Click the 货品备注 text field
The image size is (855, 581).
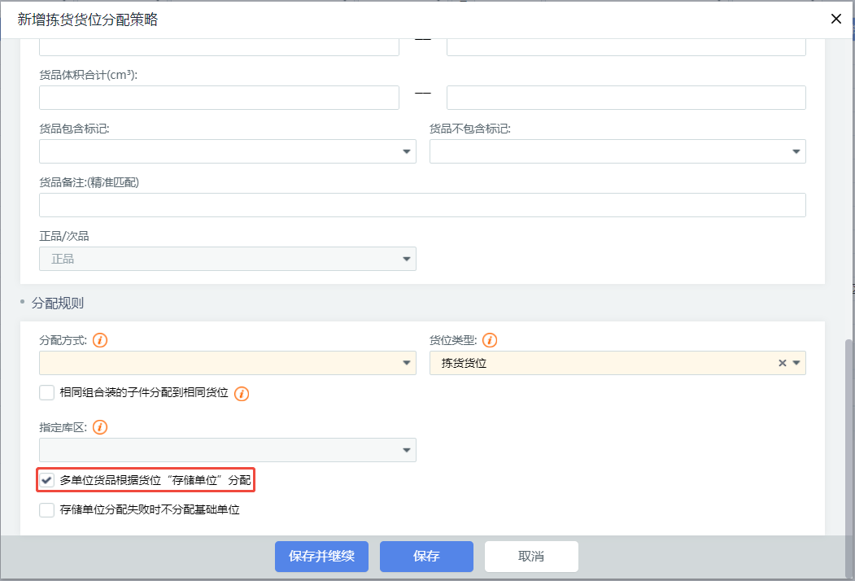(422, 205)
